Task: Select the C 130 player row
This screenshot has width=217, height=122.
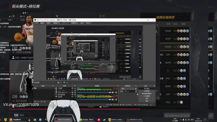Action: pos(175,70)
